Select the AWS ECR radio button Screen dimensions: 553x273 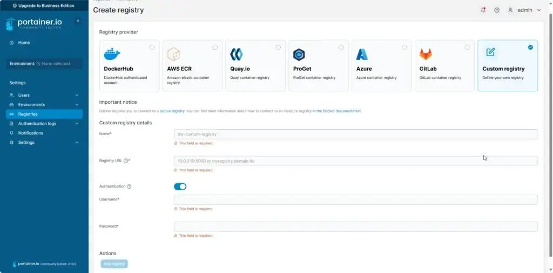215,48
